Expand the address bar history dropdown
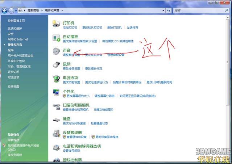The image size is (232, 164). pos(163,10)
